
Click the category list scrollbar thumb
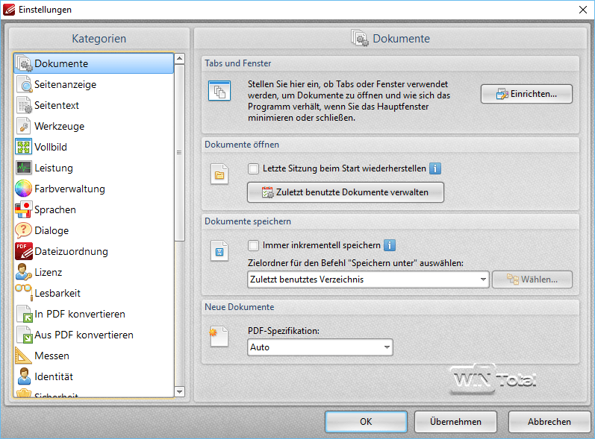tap(179, 152)
